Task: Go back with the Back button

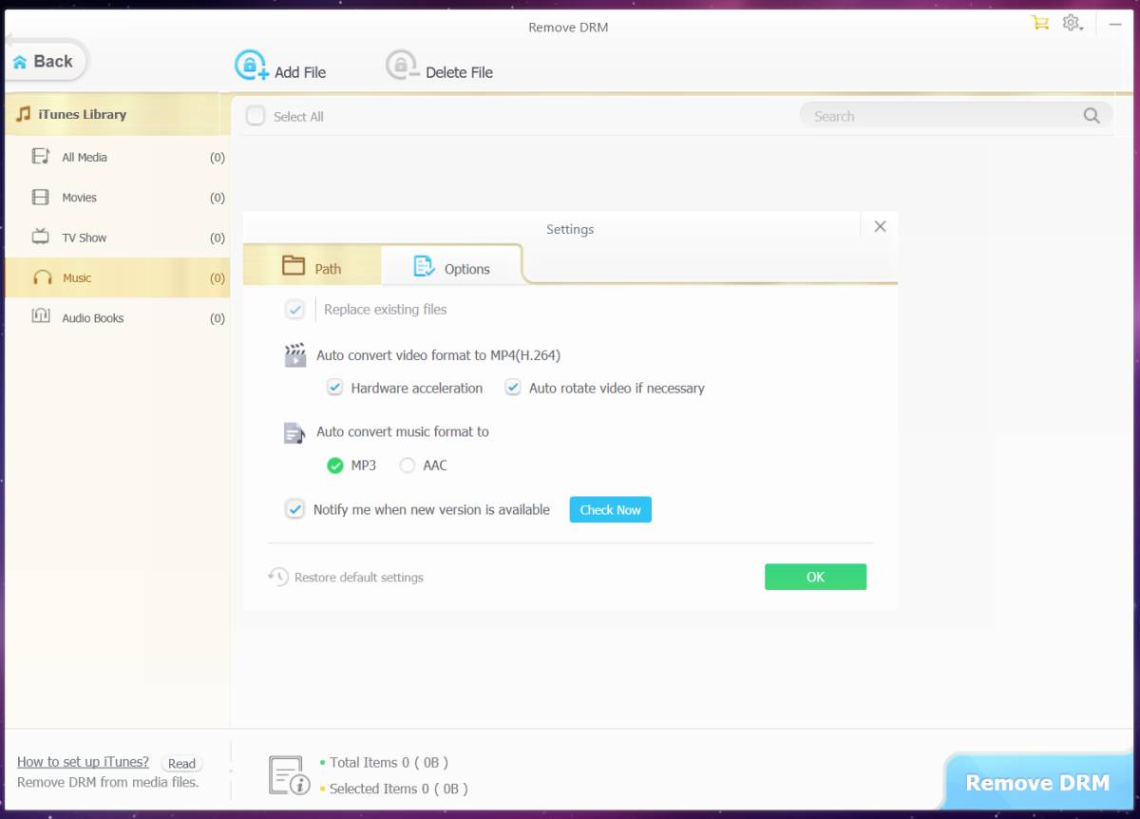Action: [x=46, y=62]
